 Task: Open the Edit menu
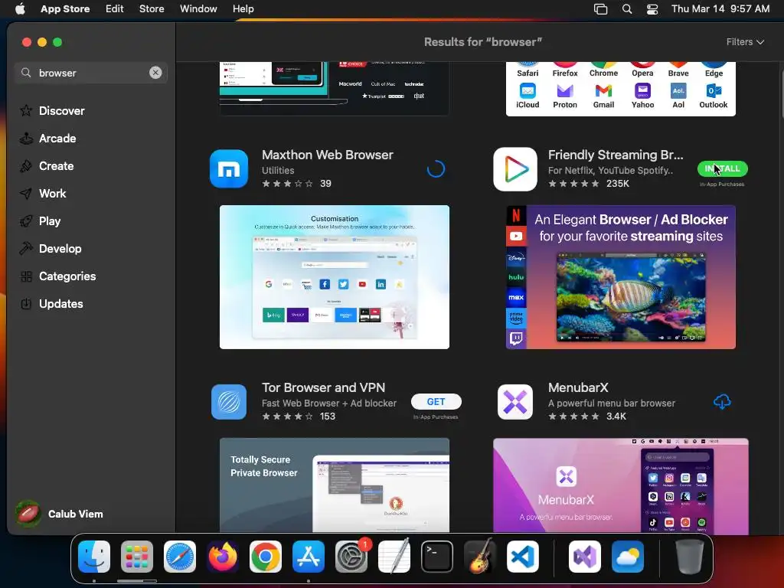115,9
